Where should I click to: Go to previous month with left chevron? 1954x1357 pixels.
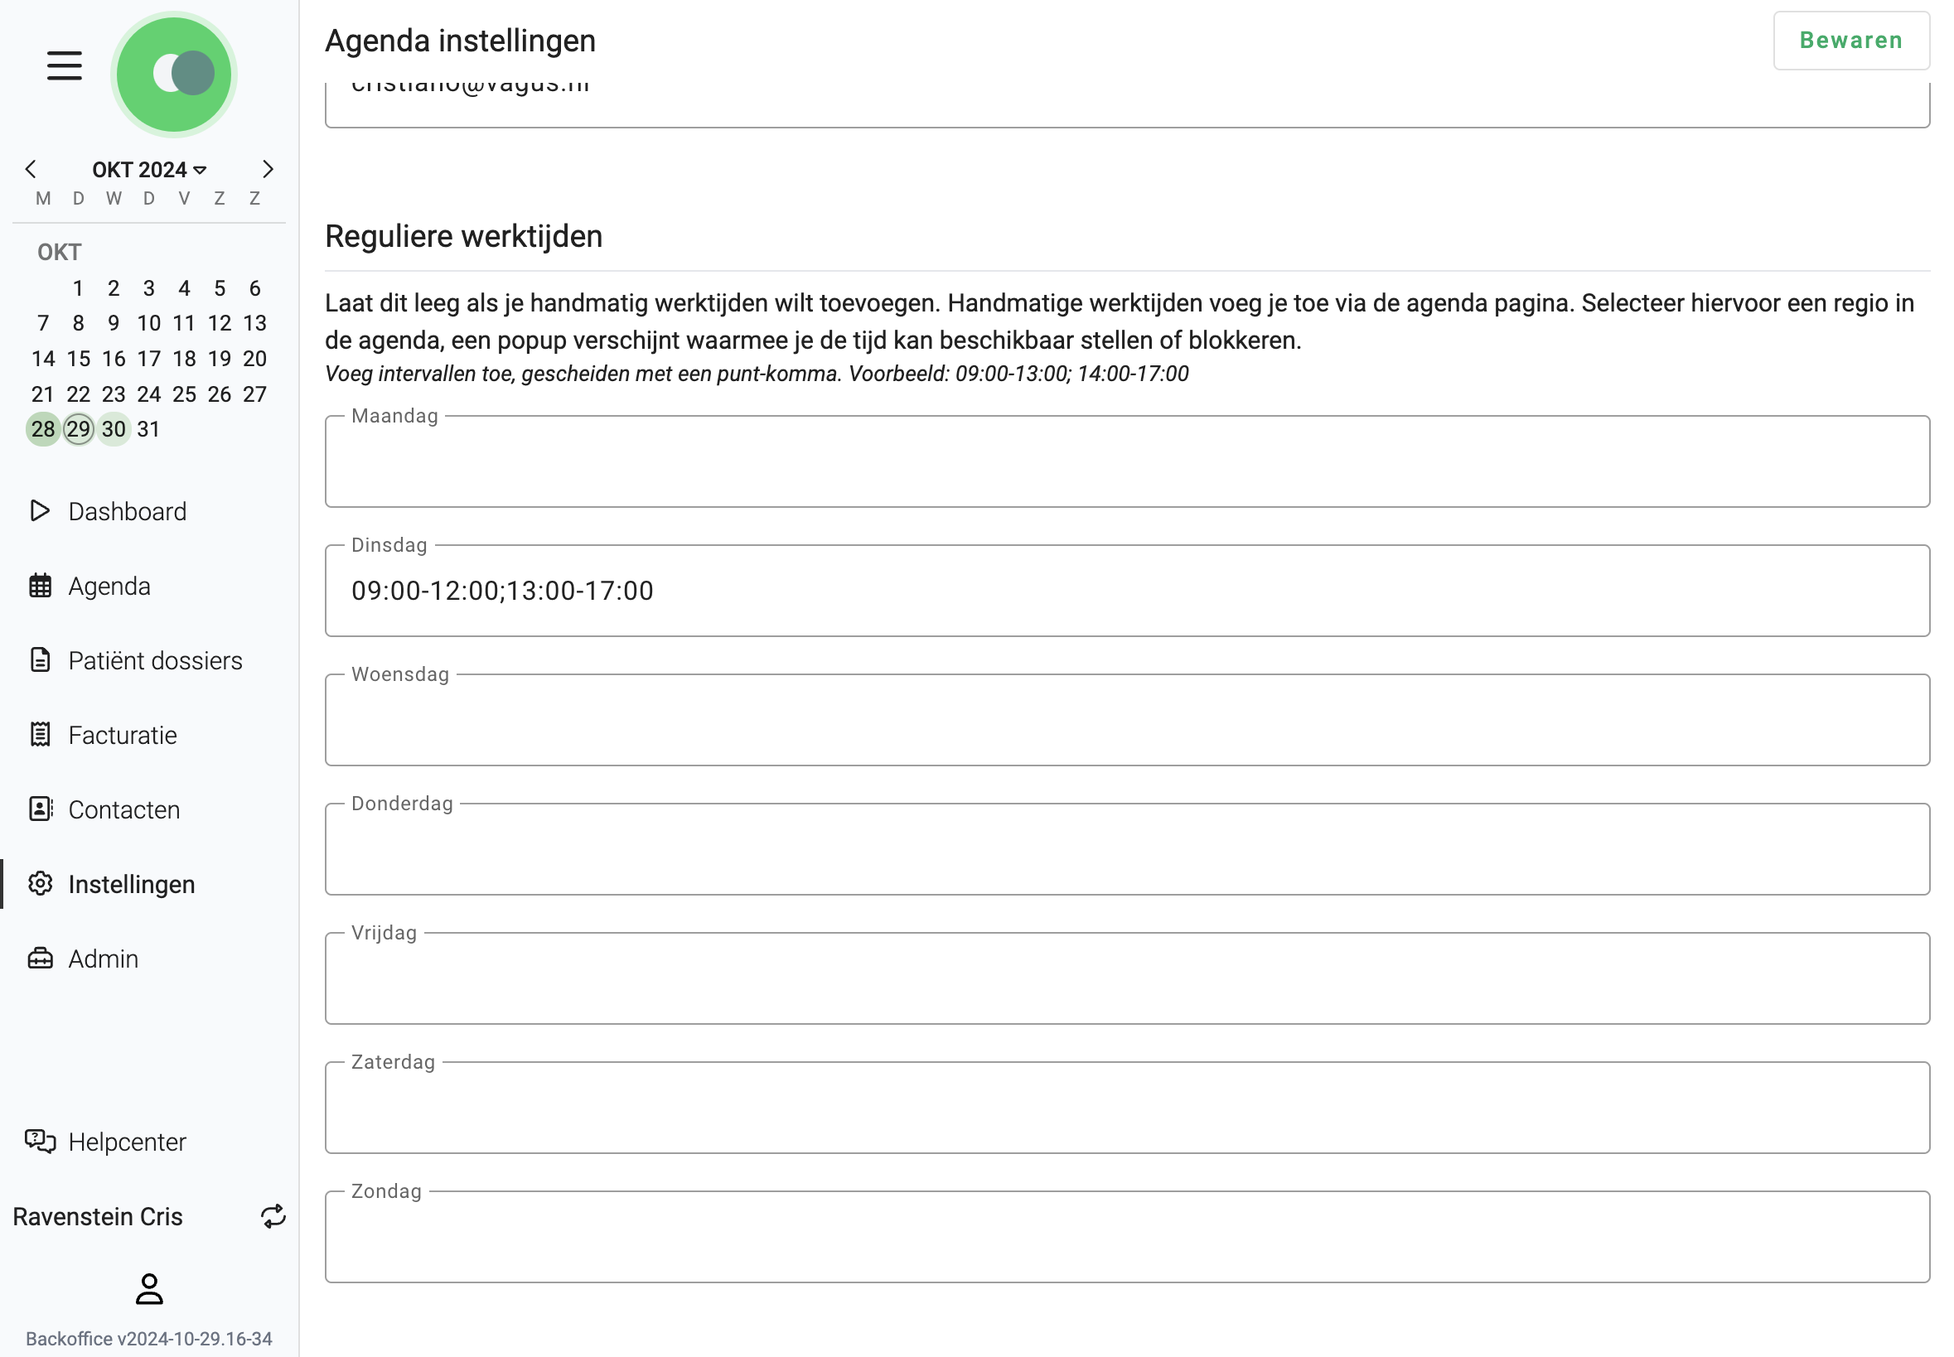(31, 169)
